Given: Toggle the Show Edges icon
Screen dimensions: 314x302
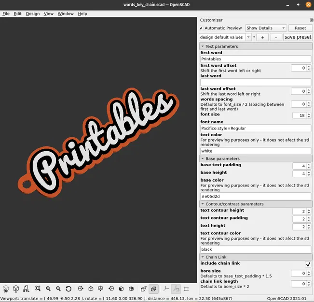Looking at the screenshot, I should (186, 289).
